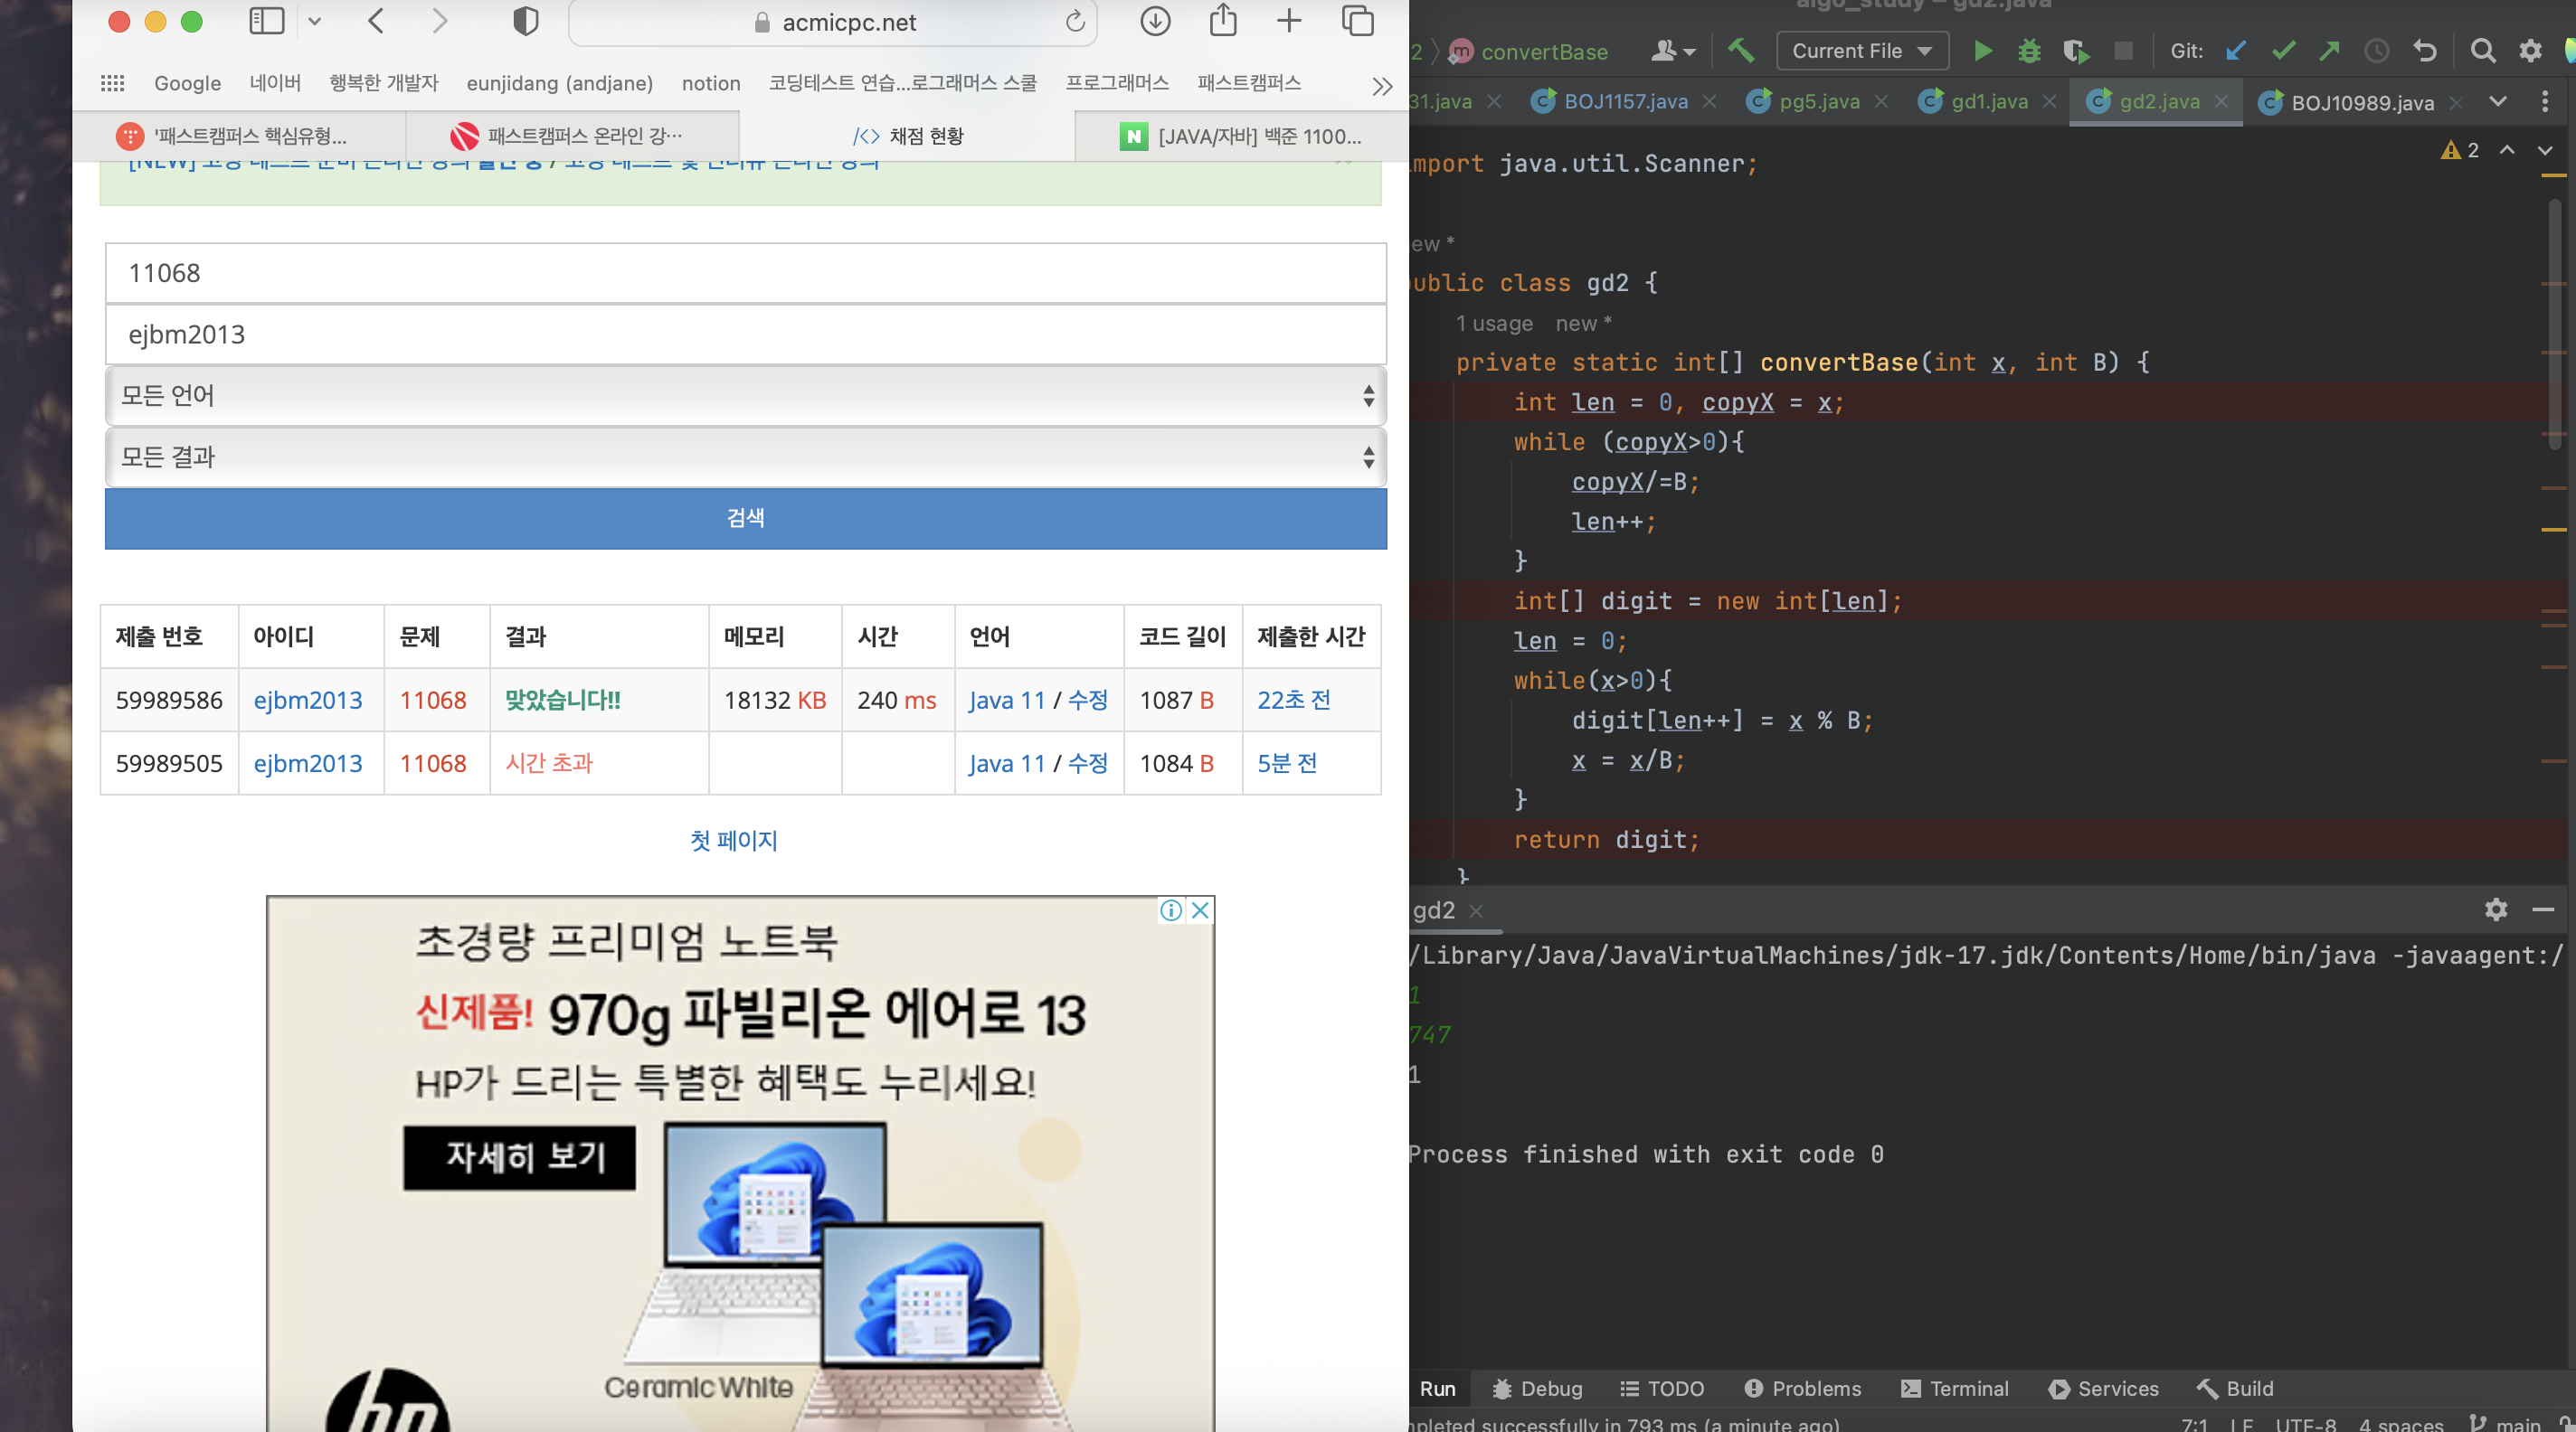Open Run panel settings gear
Image resolution: width=2576 pixels, height=1432 pixels.
(x=2496, y=909)
